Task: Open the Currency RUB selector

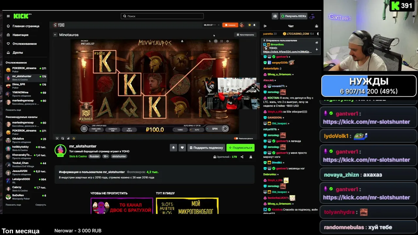Action: tap(113, 130)
